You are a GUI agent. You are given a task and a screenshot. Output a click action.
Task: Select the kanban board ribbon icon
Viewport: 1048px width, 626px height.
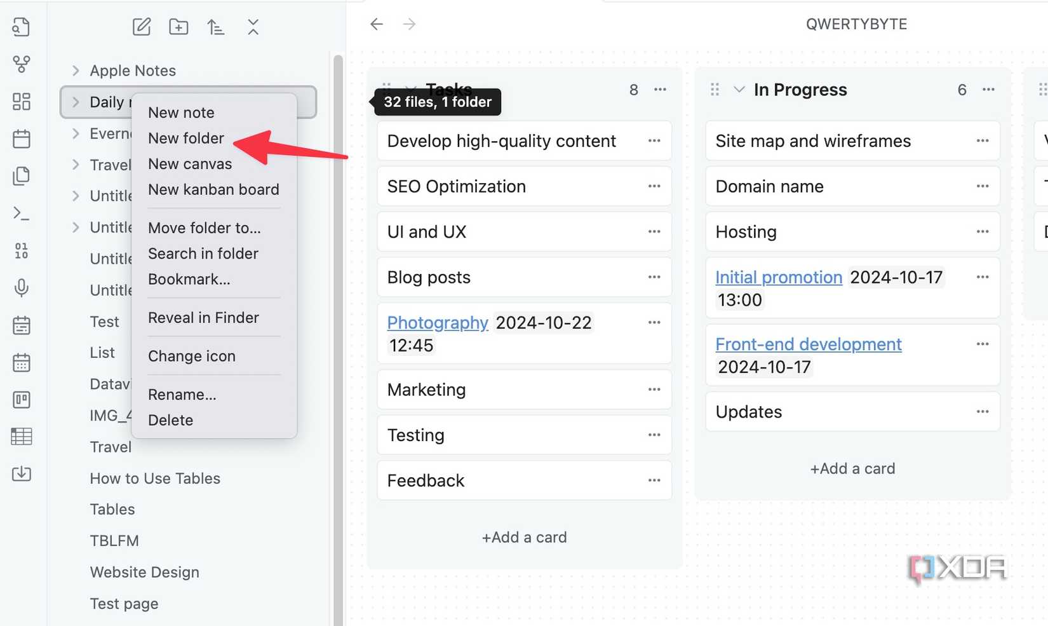tap(21, 400)
